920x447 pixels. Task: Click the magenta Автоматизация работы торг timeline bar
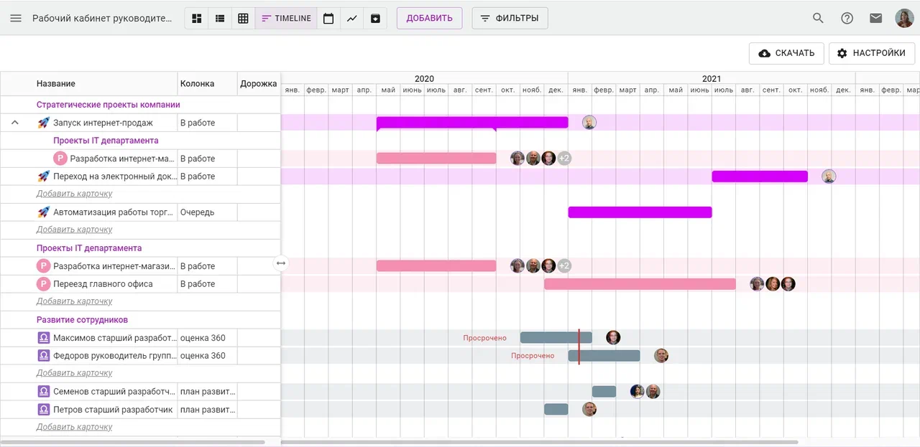(x=640, y=212)
